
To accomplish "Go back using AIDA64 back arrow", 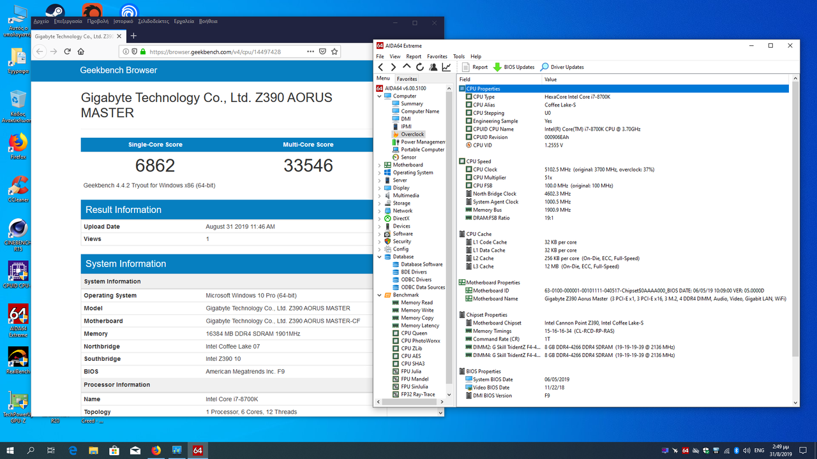I will click(380, 67).
